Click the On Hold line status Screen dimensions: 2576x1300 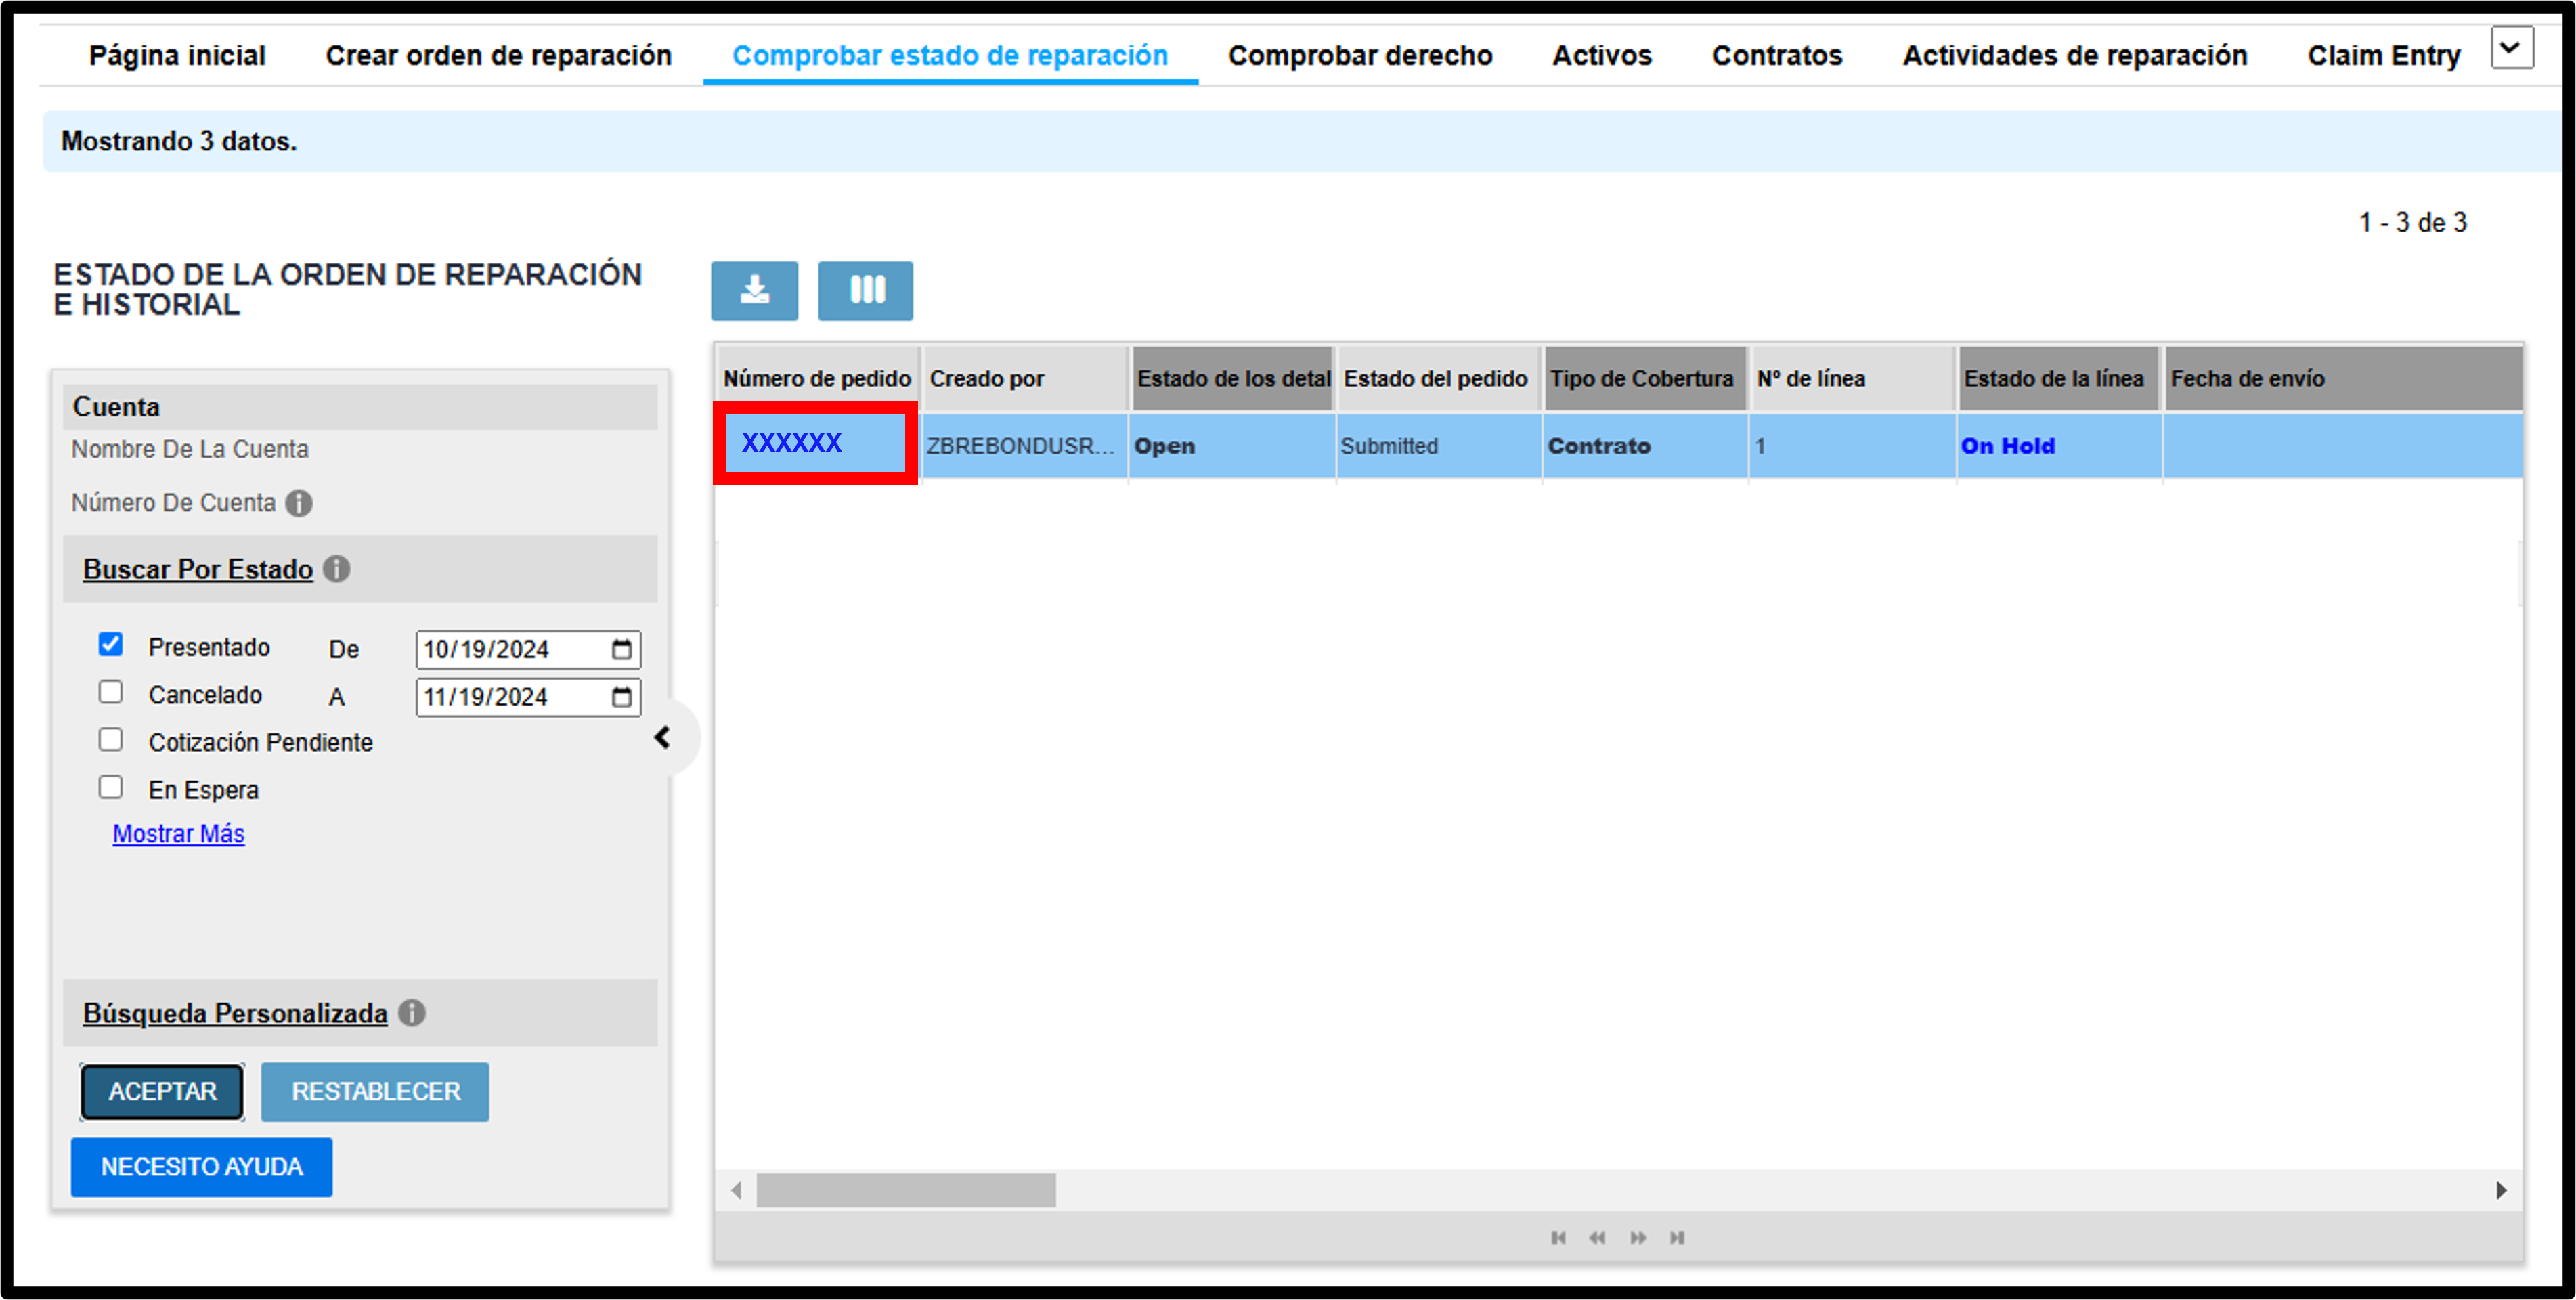click(x=2008, y=446)
